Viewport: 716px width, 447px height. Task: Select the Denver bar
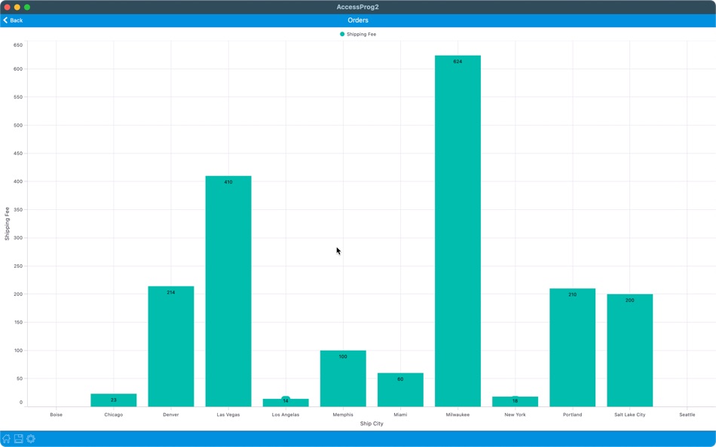tap(171, 346)
